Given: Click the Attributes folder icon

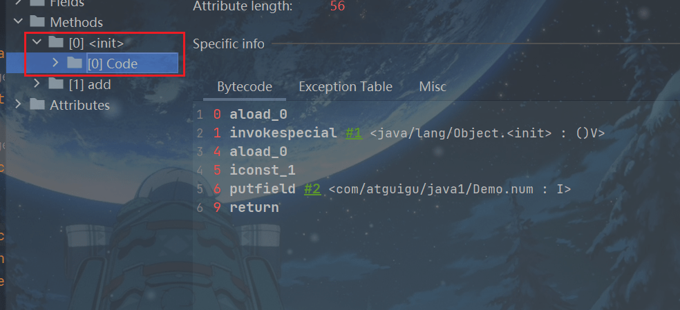Looking at the screenshot, I should 37,105.
